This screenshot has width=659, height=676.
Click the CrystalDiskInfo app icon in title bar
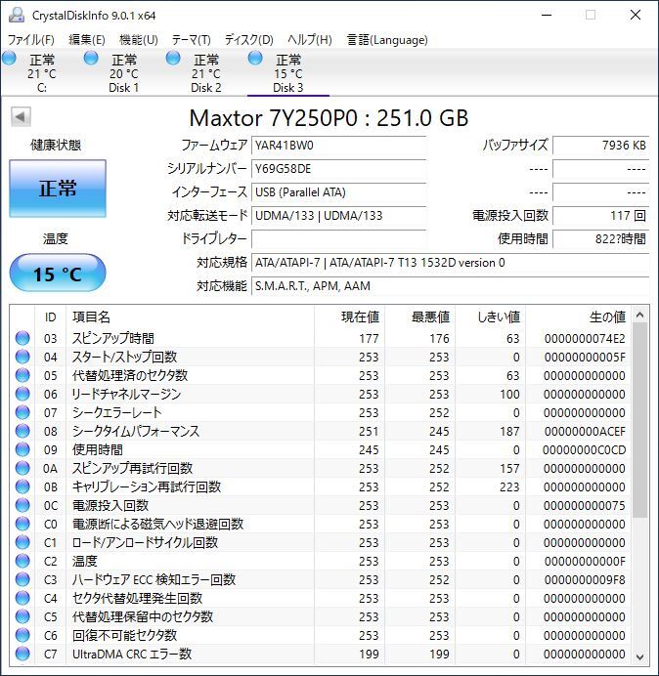[17, 15]
